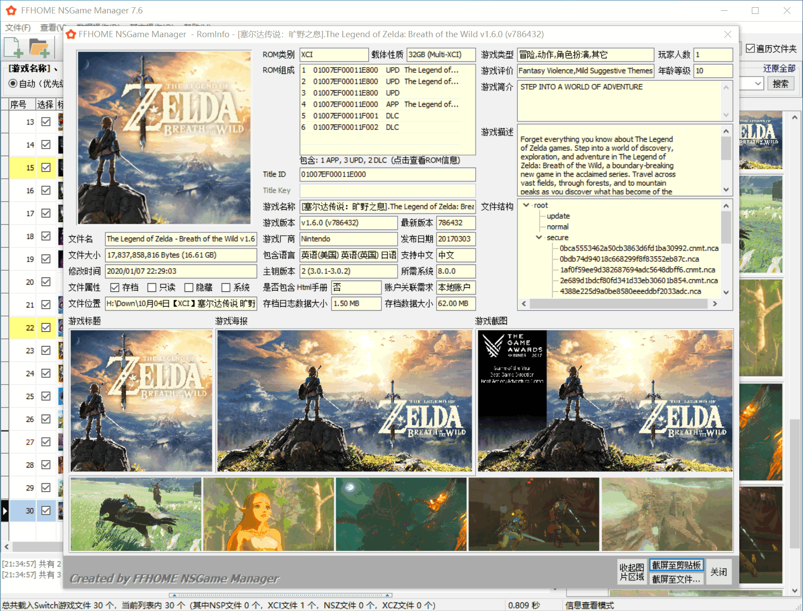Select file 0bca5553462a50cb3863d6fd1ba30992.cnmt.nca
This screenshot has width=803, height=611.
pos(639,248)
